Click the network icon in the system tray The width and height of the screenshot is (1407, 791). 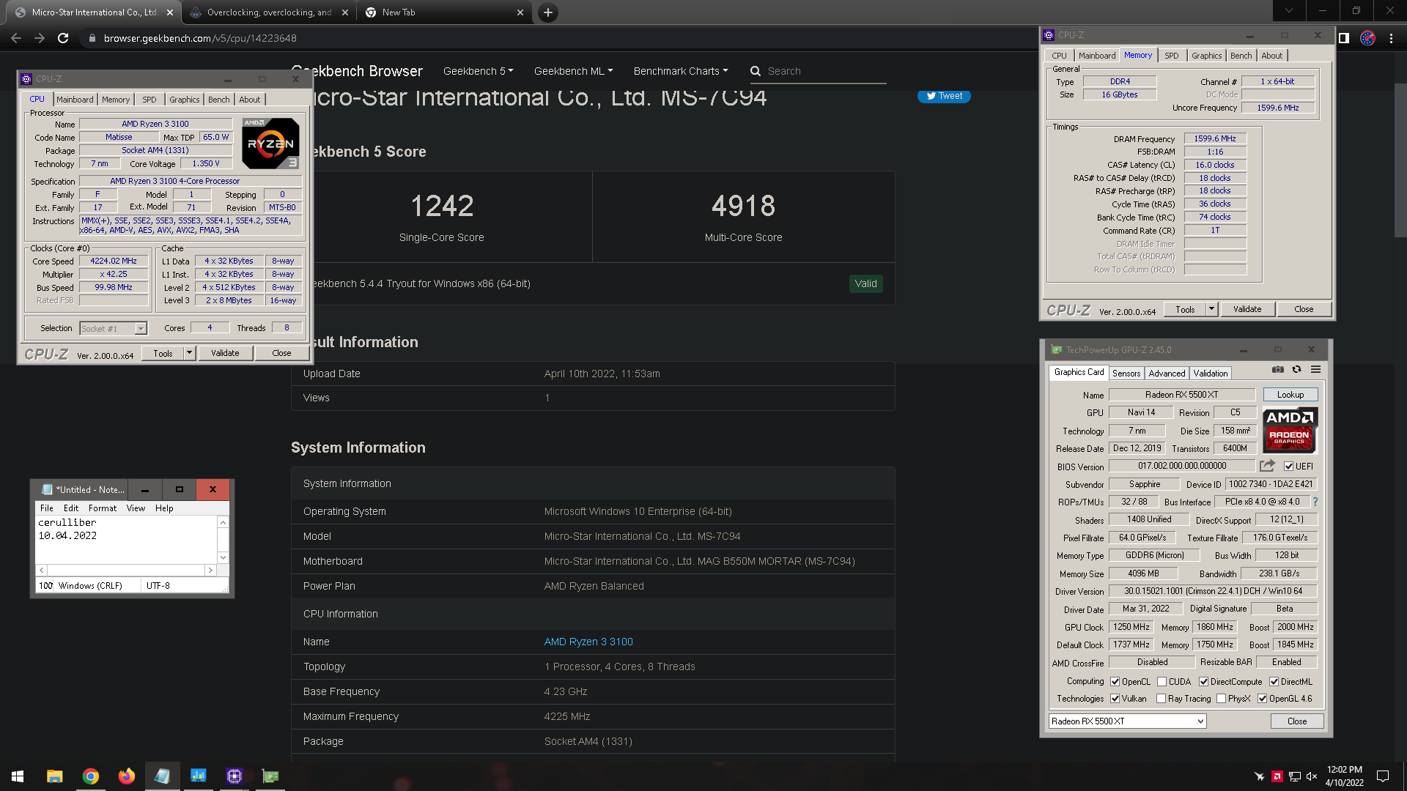(x=1294, y=776)
